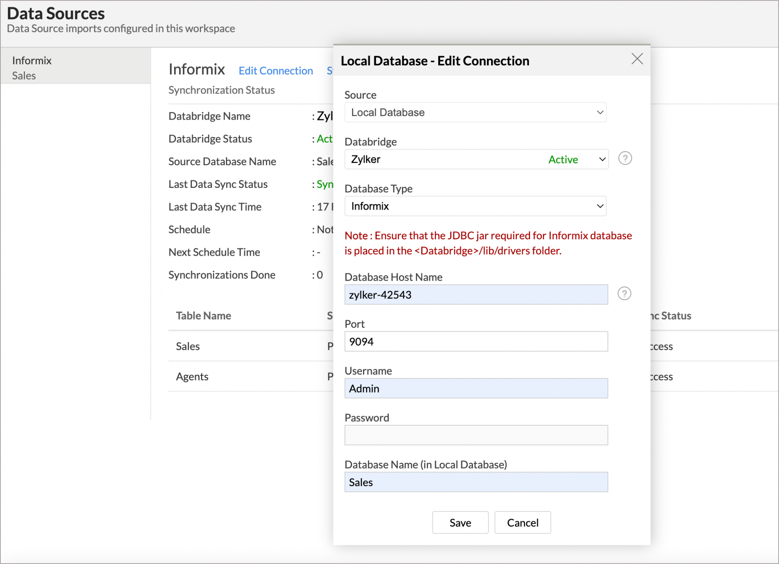Click the Database Name field

tap(476, 483)
